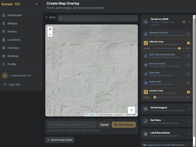Click the Area coordinates text

coord(74,130)
